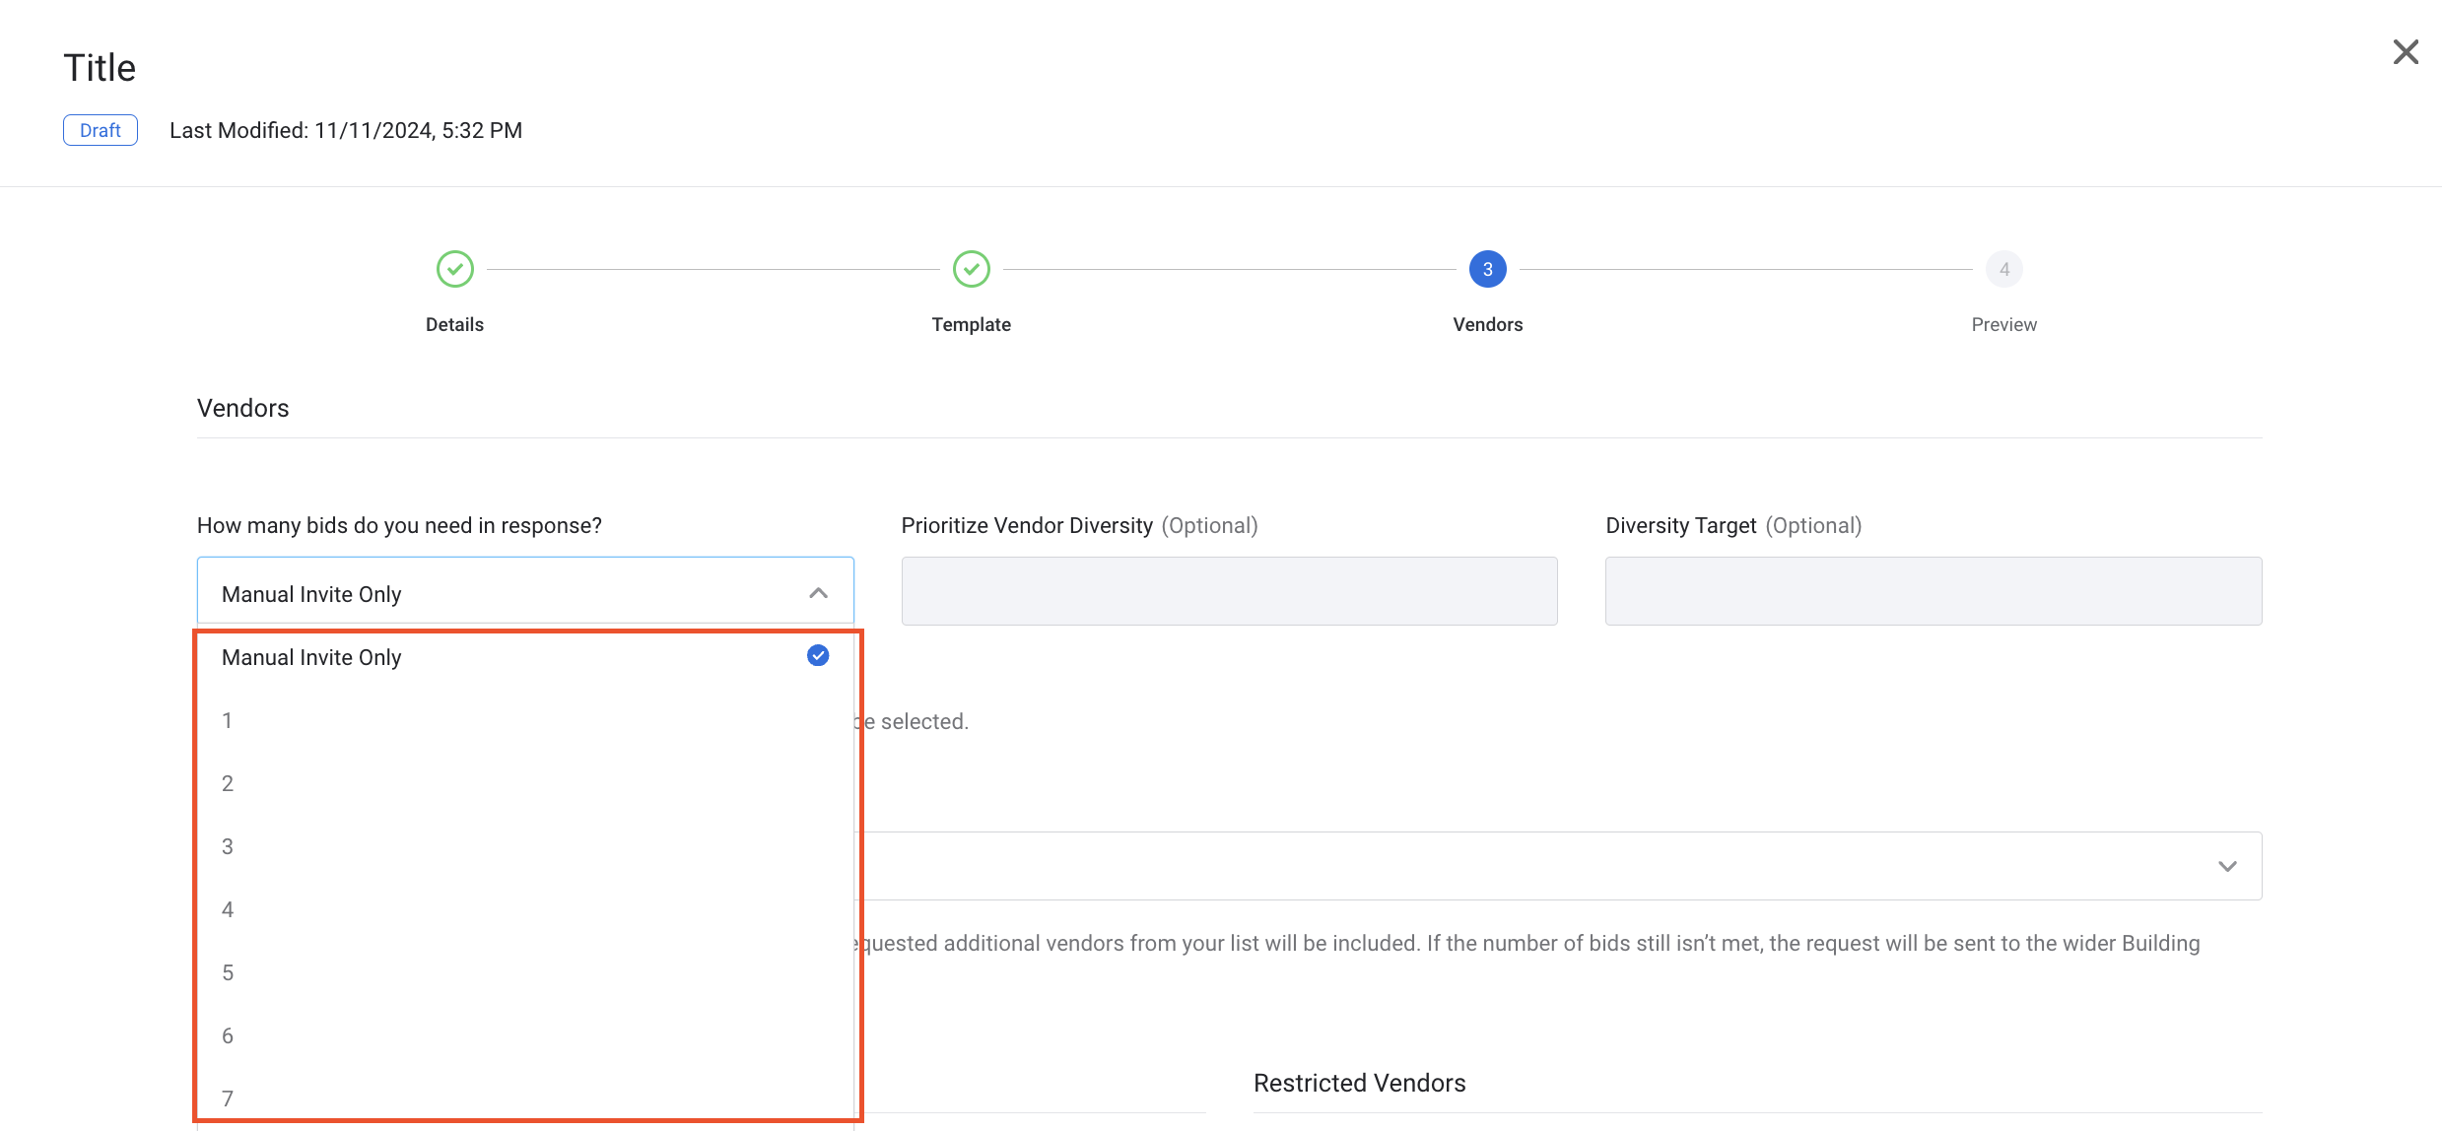Click the Template step label
Image resolution: width=2442 pixels, height=1131 pixels.
[972, 324]
